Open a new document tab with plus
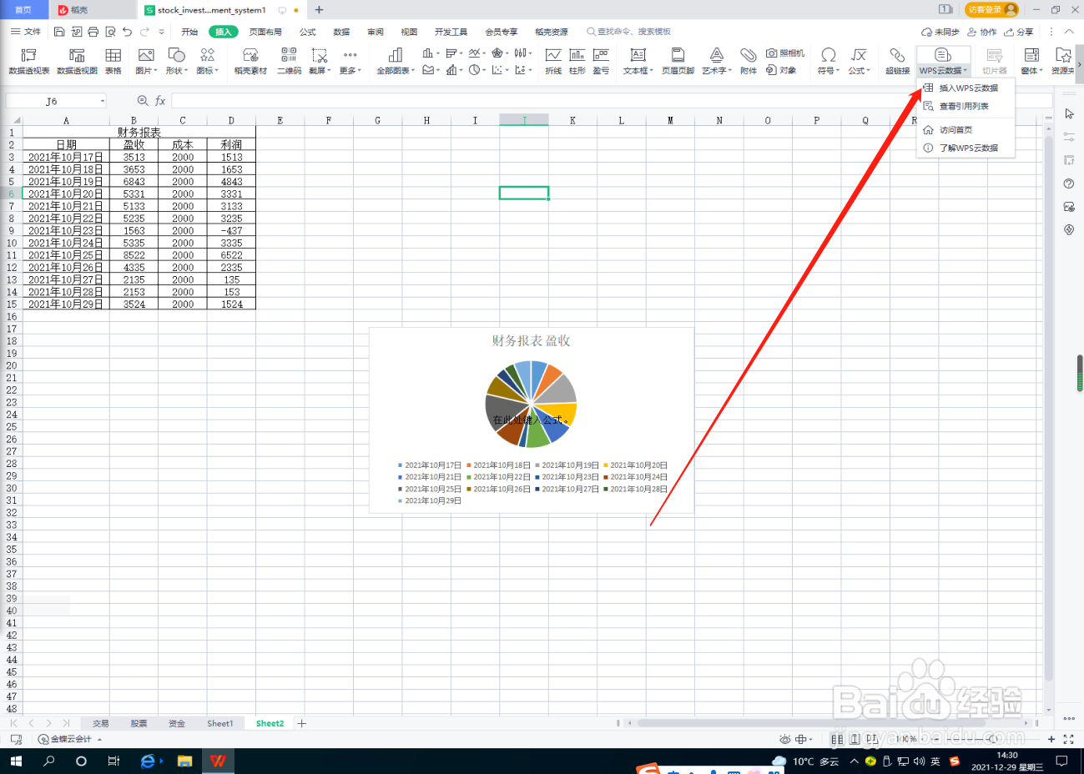 pyautogui.click(x=319, y=10)
